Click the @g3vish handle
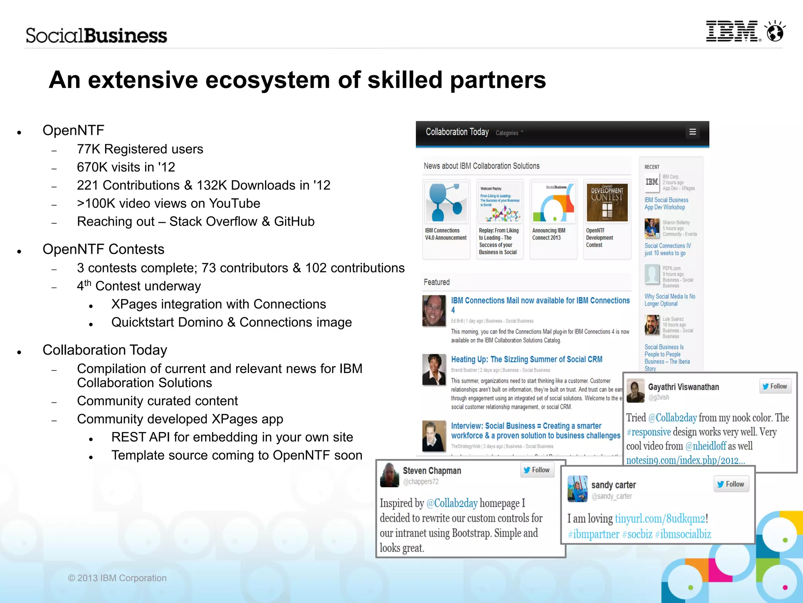 [659, 397]
